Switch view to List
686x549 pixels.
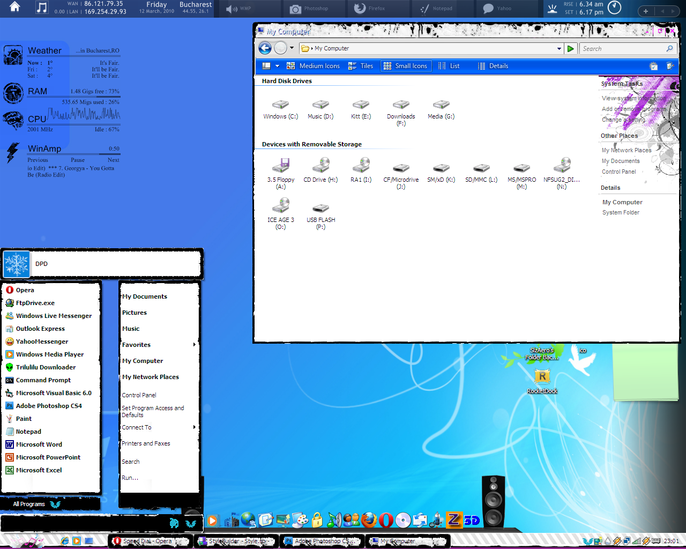tap(449, 66)
